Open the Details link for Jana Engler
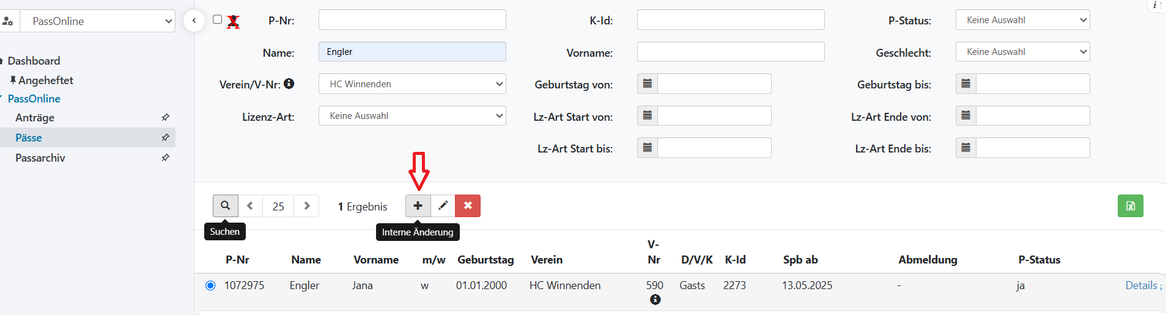The width and height of the screenshot is (1166, 319). point(1141,285)
